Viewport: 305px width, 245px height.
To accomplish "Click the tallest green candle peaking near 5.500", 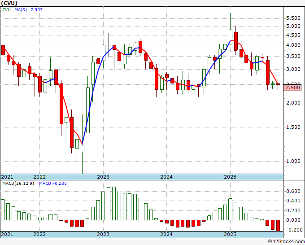I will pyautogui.click(x=230, y=29).
